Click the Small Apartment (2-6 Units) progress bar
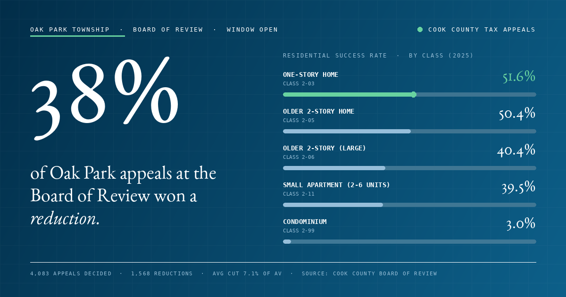This screenshot has height=297, width=566. (x=409, y=205)
